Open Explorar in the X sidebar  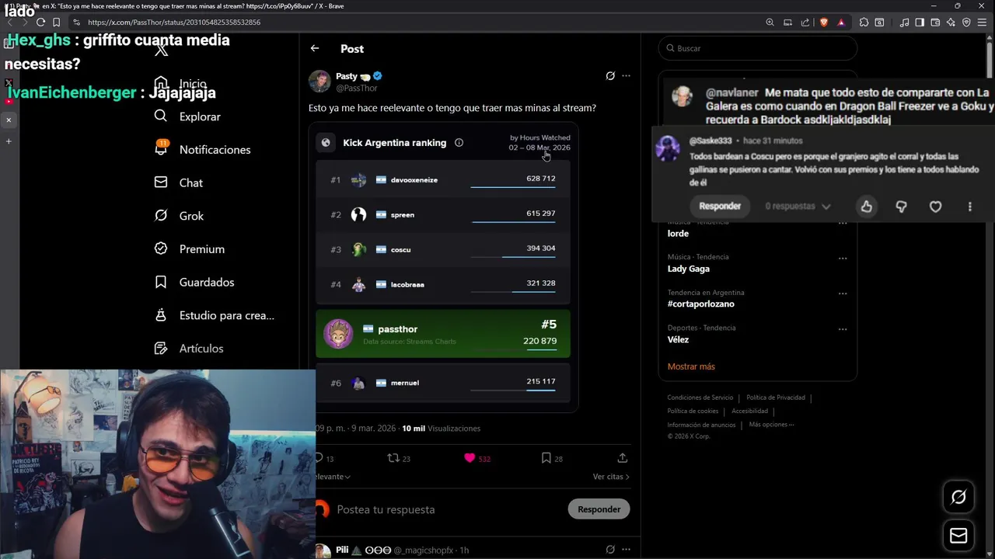[x=187, y=116]
